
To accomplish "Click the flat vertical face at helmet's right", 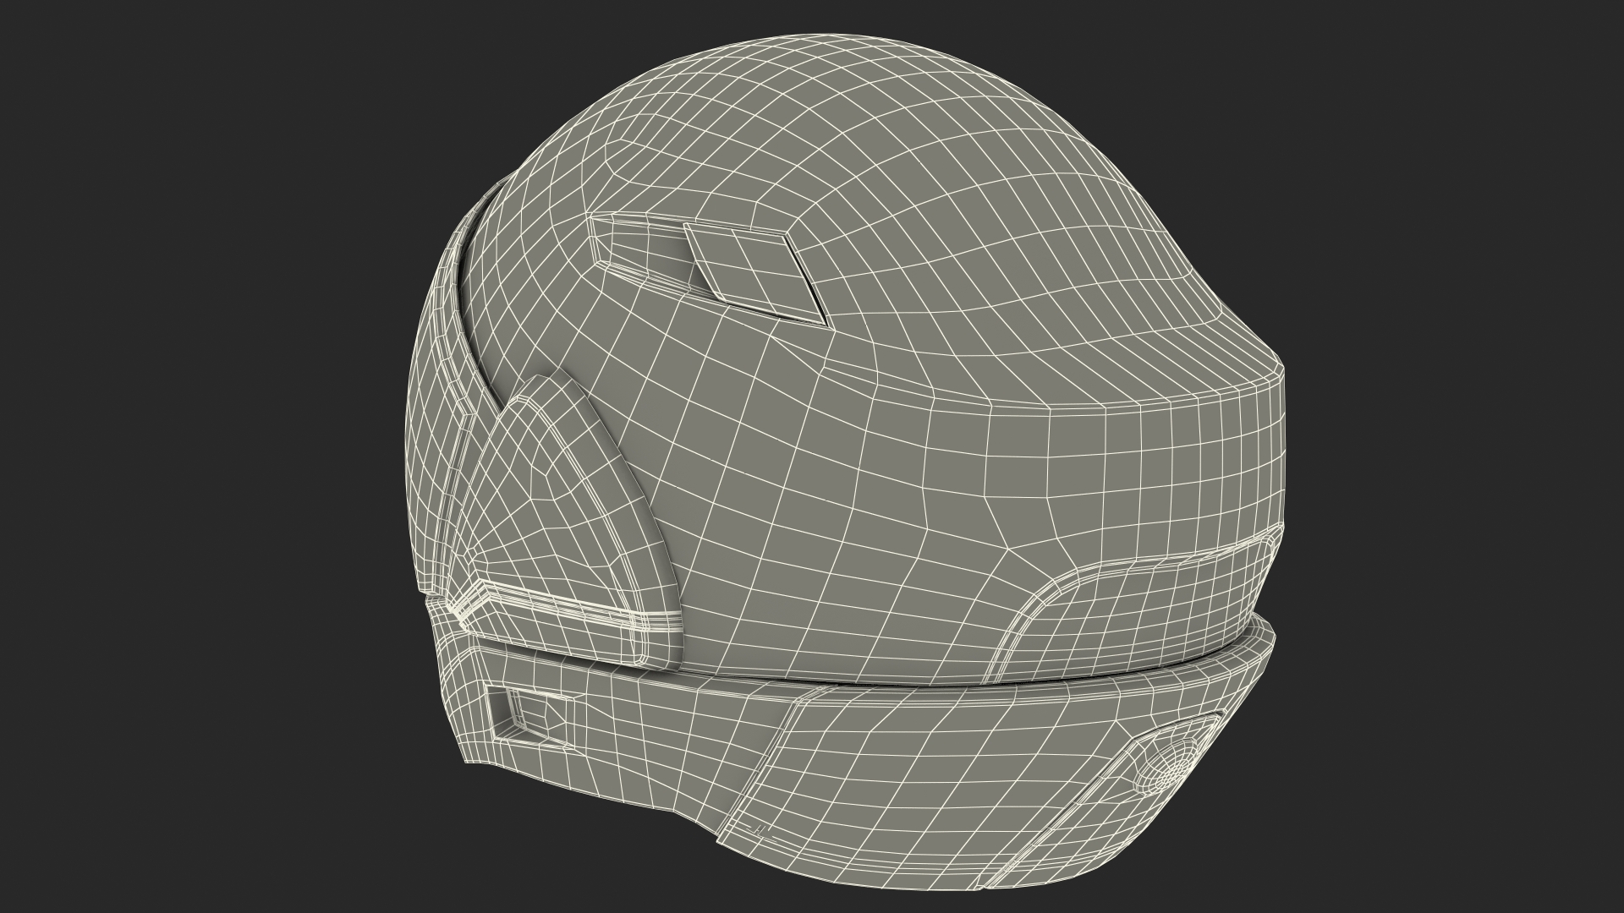I will pos(1167,473).
